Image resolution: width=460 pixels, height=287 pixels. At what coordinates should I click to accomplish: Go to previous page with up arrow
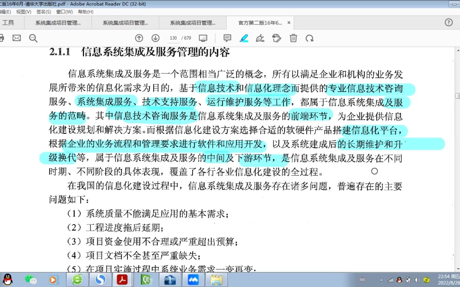139,38
